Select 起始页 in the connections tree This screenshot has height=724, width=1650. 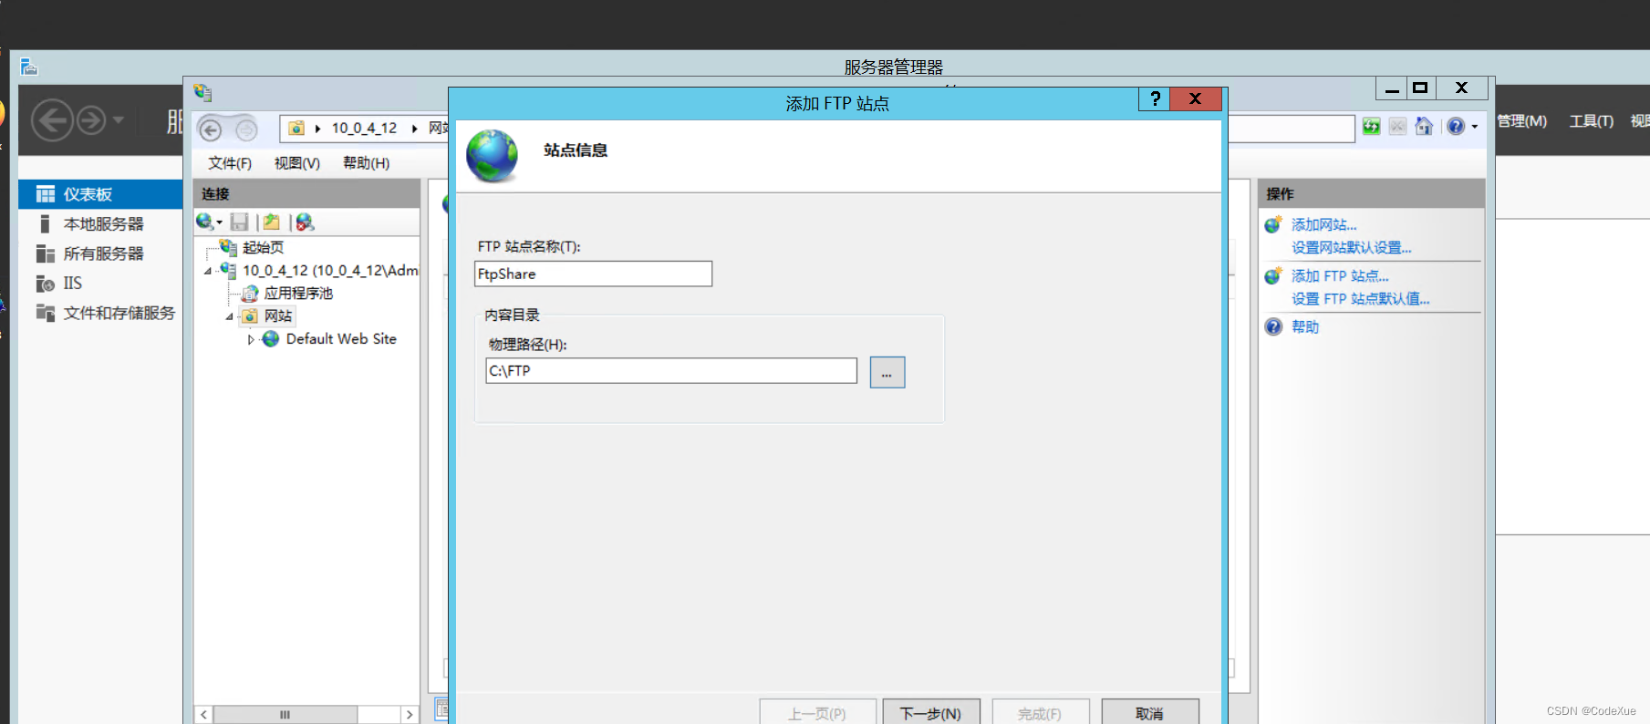[x=264, y=248]
